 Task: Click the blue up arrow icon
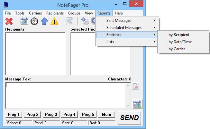[44, 21]
